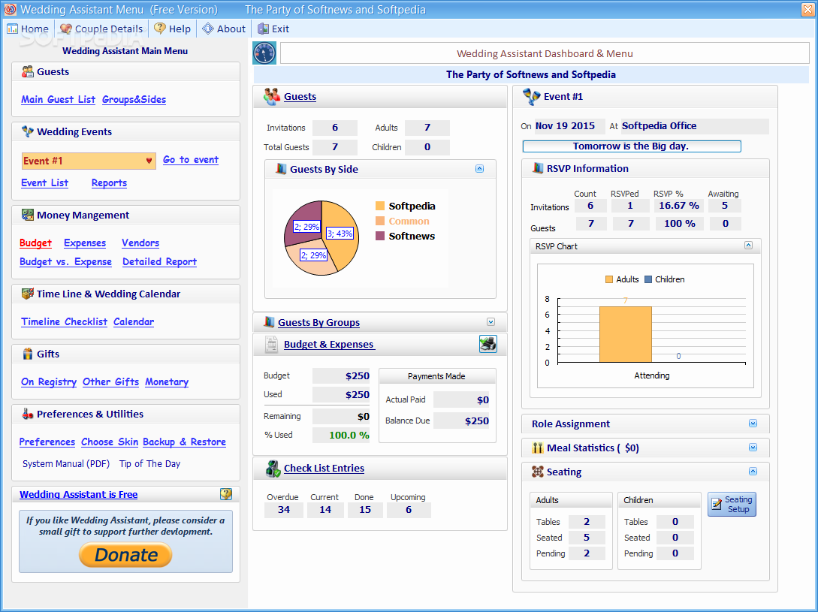This screenshot has height=612, width=818.
Task: Click the help icon beside Wedding Assistant is Free
Action: tap(226, 494)
